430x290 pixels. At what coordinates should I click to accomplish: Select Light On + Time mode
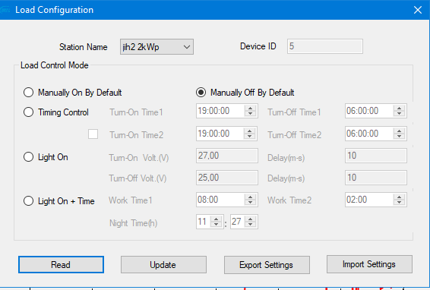tap(29, 201)
